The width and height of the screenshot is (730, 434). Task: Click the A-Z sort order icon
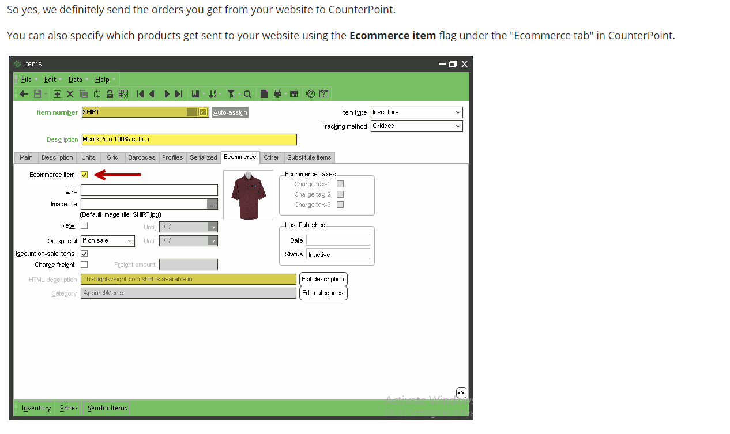point(212,94)
